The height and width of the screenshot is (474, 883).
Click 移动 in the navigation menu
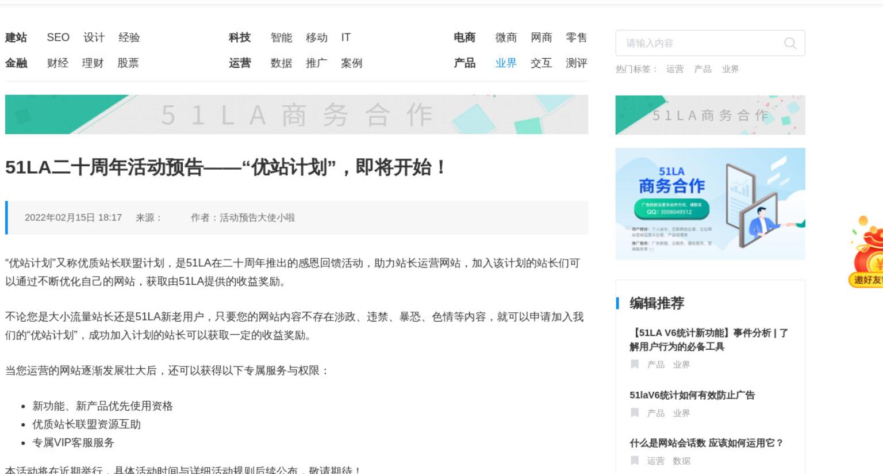point(317,37)
